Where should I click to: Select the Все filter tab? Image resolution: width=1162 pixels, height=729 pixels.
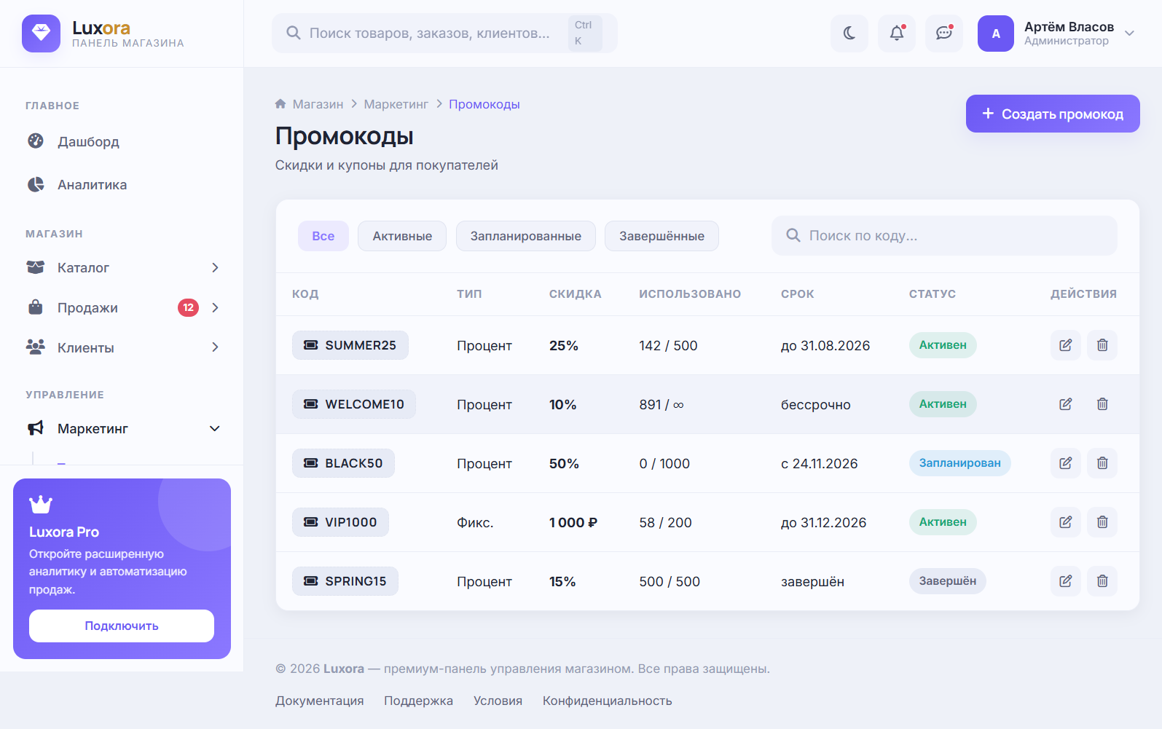tap(323, 236)
